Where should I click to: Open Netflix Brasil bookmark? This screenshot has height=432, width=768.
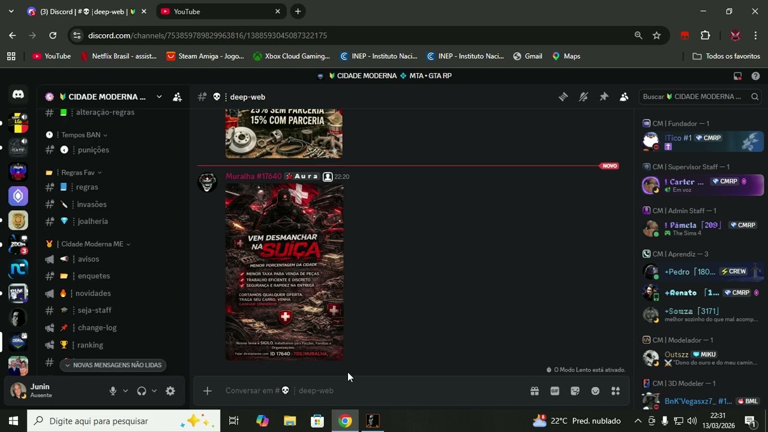118,56
